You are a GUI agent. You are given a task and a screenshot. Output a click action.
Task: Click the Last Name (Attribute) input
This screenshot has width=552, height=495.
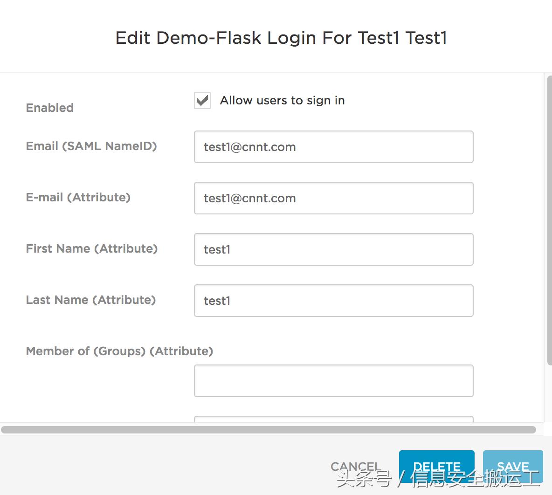(333, 301)
